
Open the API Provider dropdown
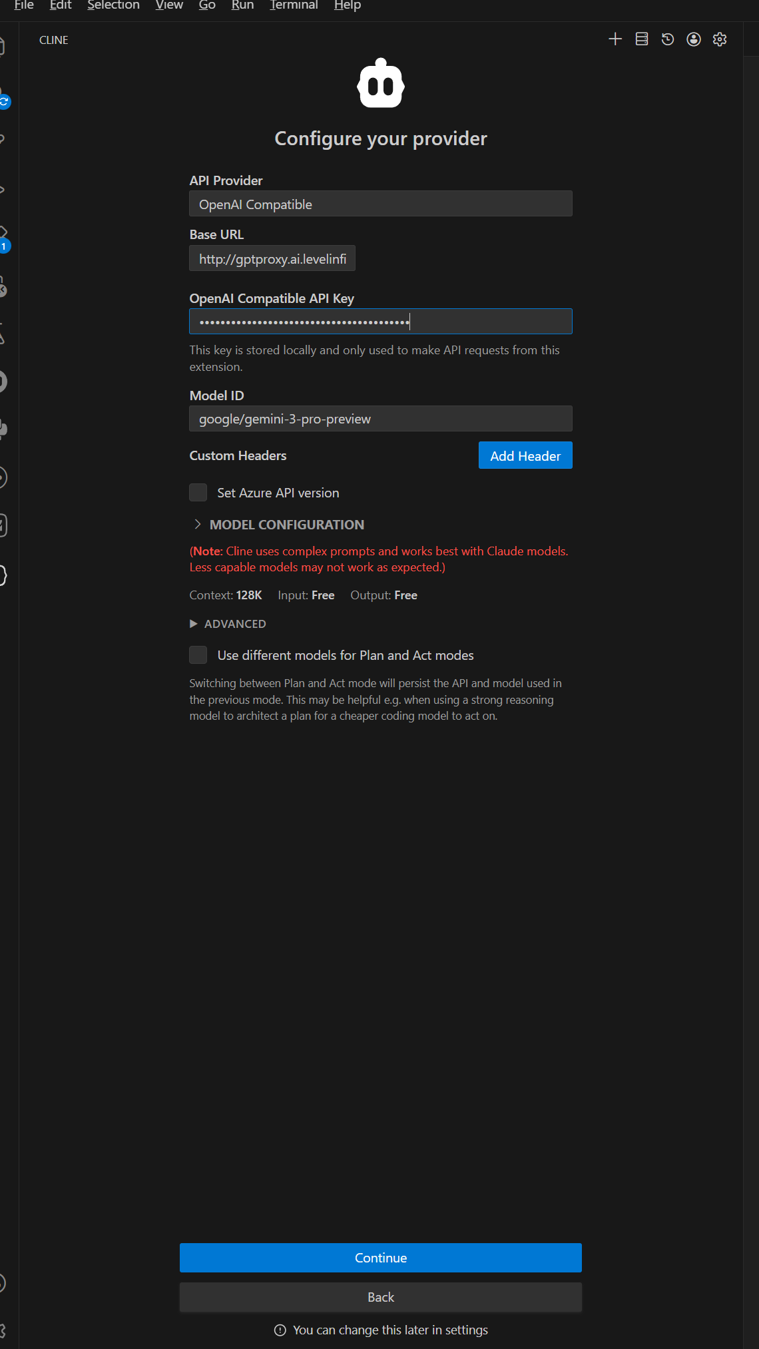coord(380,204)
